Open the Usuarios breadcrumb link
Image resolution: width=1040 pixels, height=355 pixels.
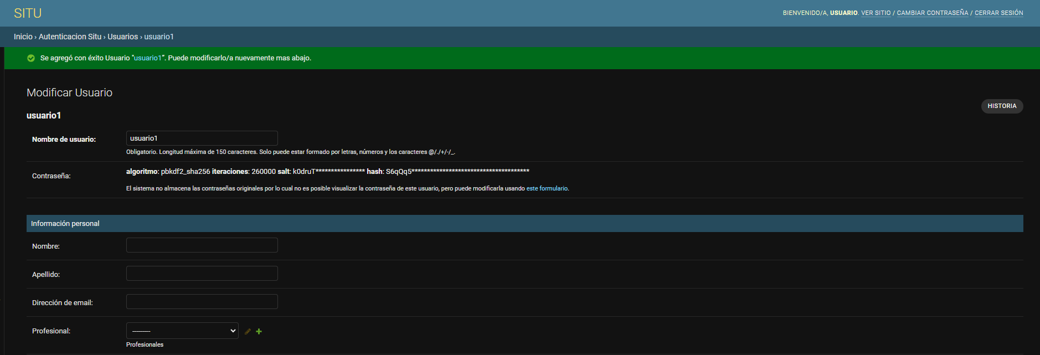[x=122, y=37]
